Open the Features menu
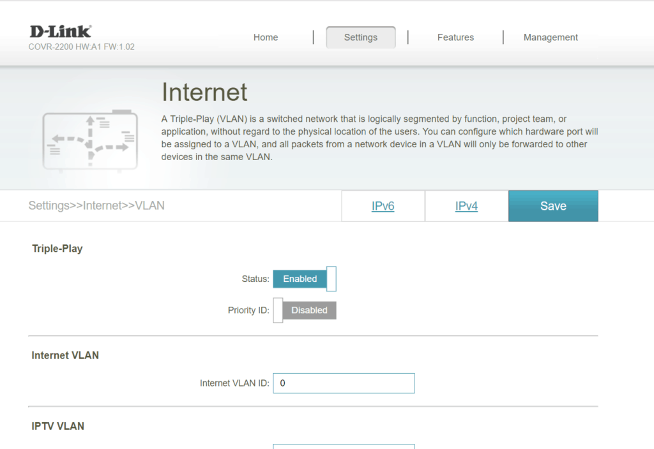Viewport: 654px width, 449px height. [x=455, y=38]
